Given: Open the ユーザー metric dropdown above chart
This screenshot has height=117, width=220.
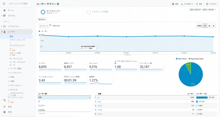Looking at the screenshot, I should click(44, 26).
